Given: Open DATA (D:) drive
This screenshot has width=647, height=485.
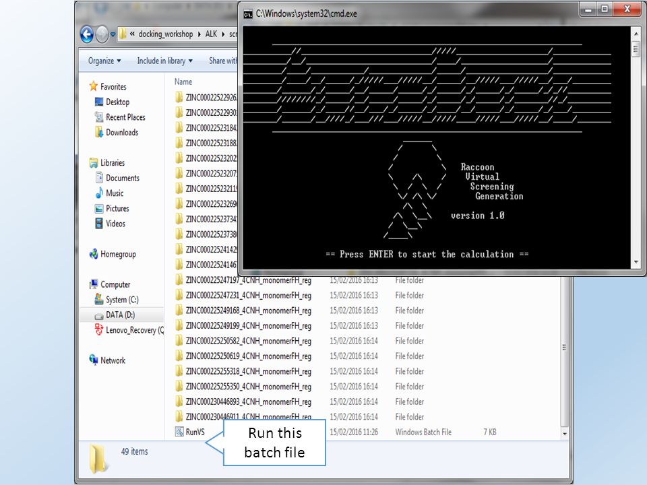Looking at the screenshot, I should pyautogui.click(x=120, y=315).
